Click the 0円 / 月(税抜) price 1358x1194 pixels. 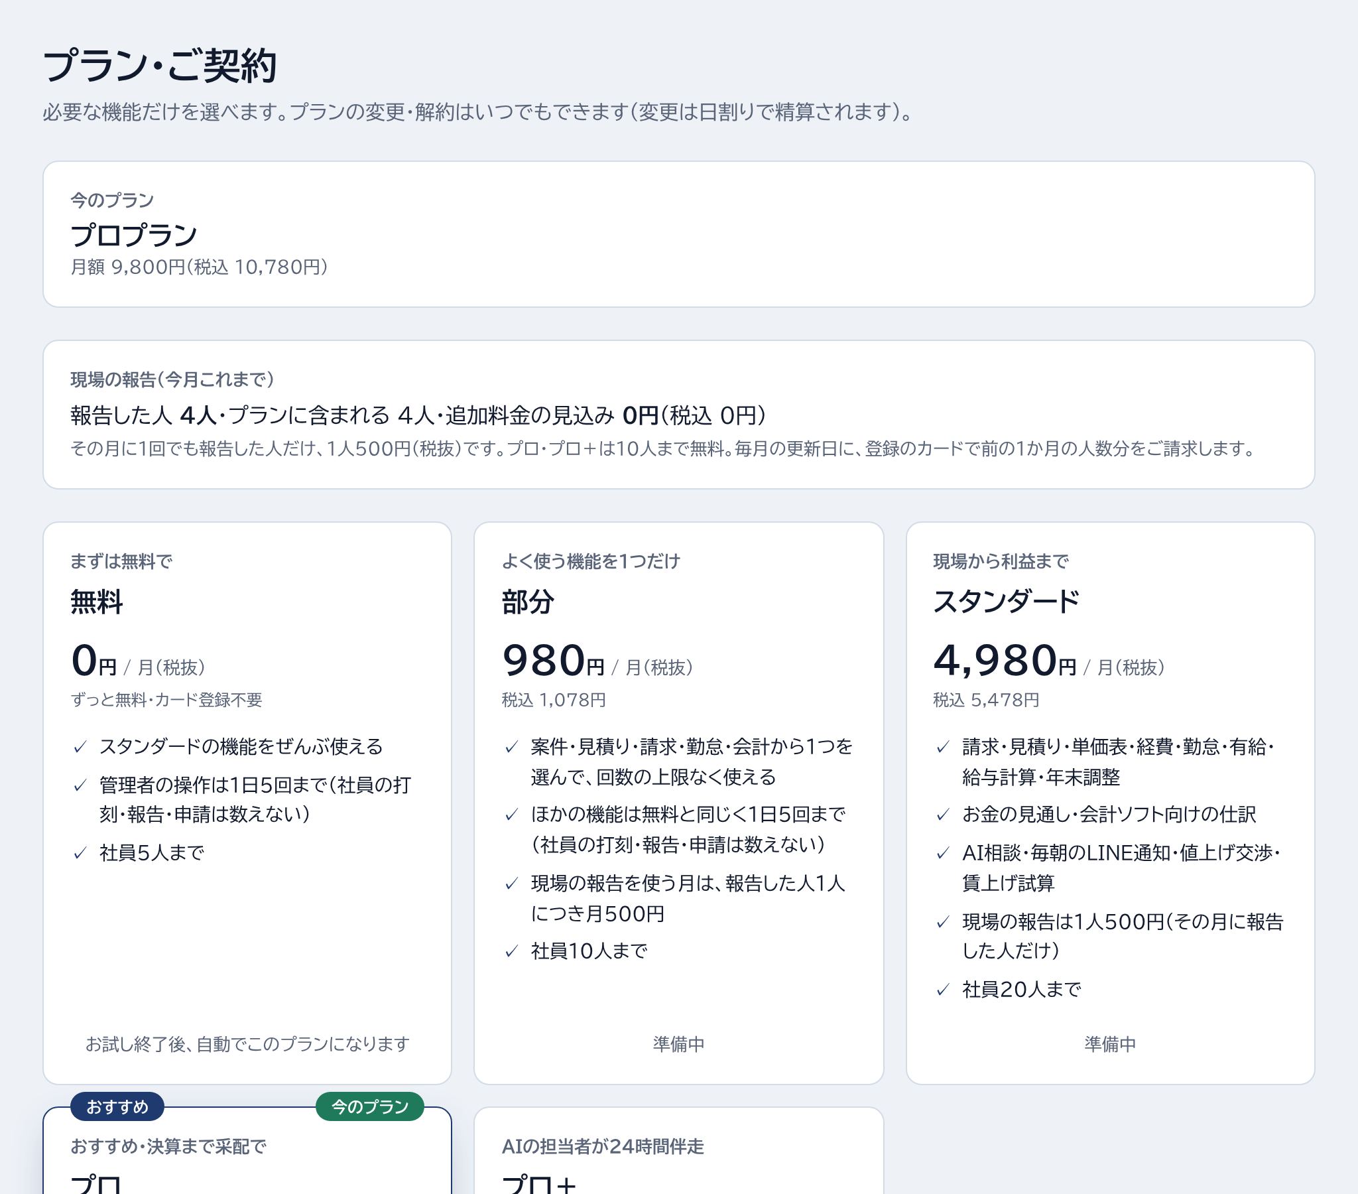point(138,661)
